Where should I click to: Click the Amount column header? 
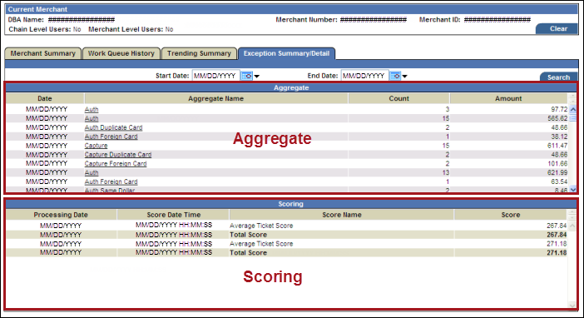pos(508,98)
